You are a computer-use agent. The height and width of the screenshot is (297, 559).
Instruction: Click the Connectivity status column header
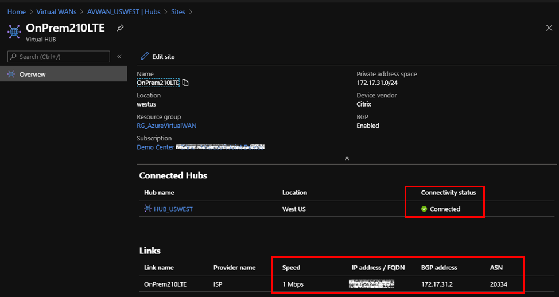coord(448,193)
